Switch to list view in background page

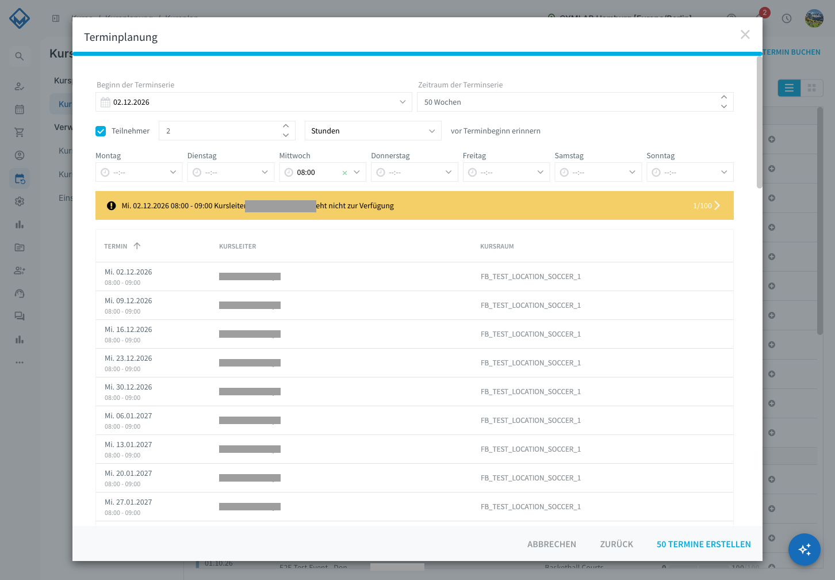789,88
